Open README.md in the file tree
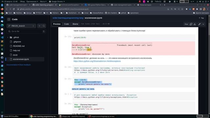 click(x=19, y=46)
